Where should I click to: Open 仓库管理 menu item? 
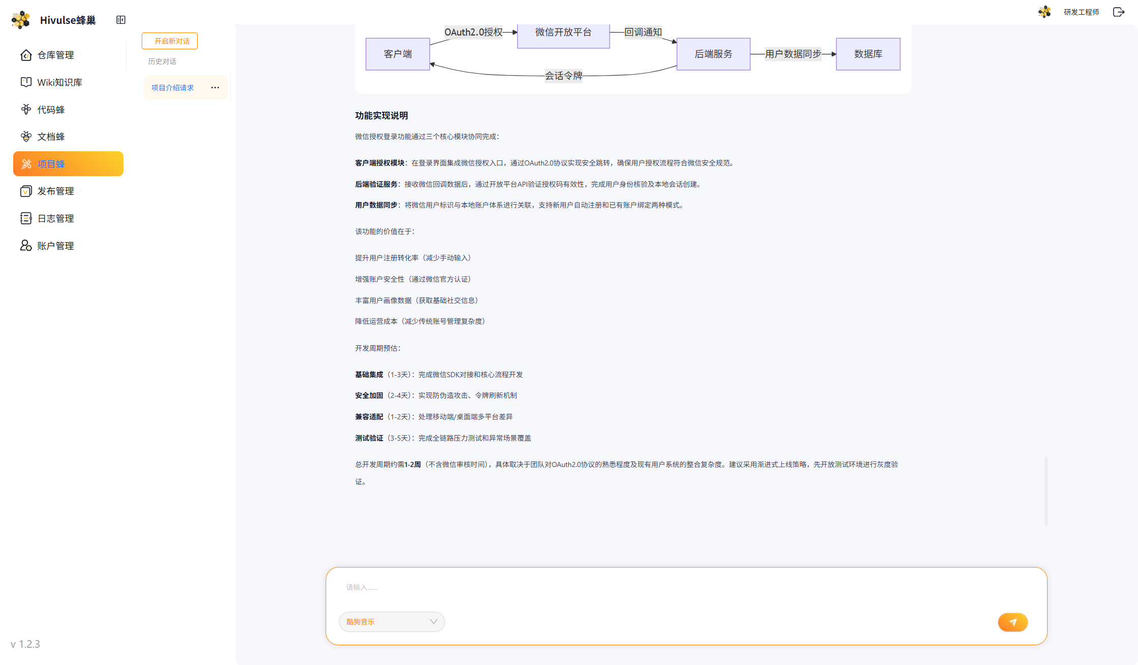(x=68, y=55)
